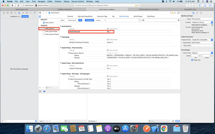
Task: Click the build settings search field
Action: point(159,20)
